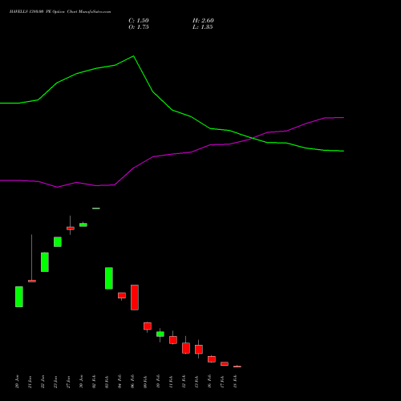Image resolution: width=401 pixels, height=401 pixels.
Task: Select the '30 Jan' date axis label
Action: point(82,382)
